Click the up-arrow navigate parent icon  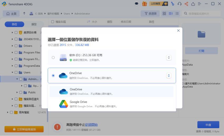coord(24,13)
